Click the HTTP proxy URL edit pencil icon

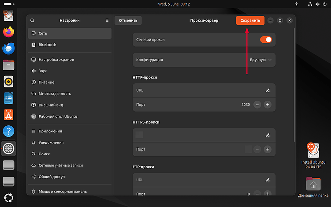click(267, 90)
